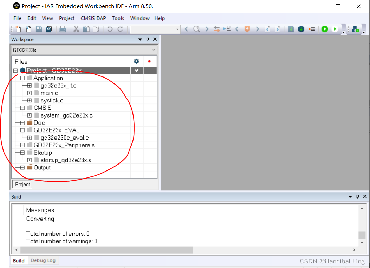Open the quick search combo box dropdown
Viewport: 370px width, 268px height.
point(177,29)
